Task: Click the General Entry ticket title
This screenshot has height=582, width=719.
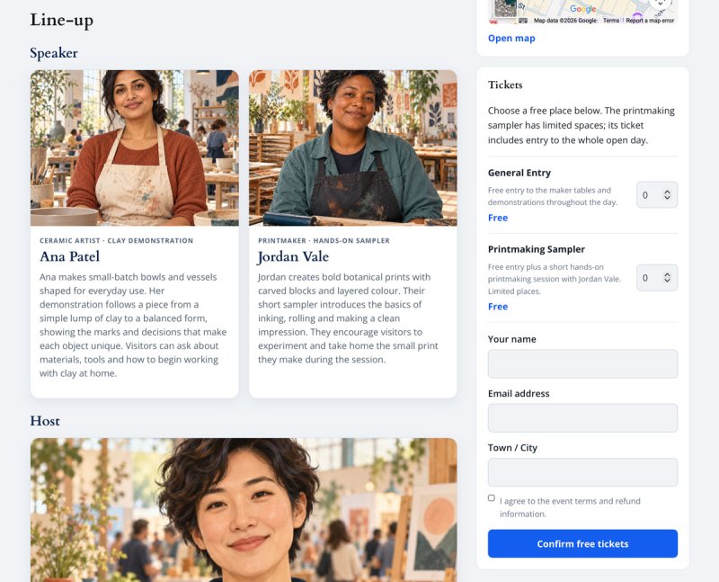Action: pyautogui.click(x=519, y=173)
